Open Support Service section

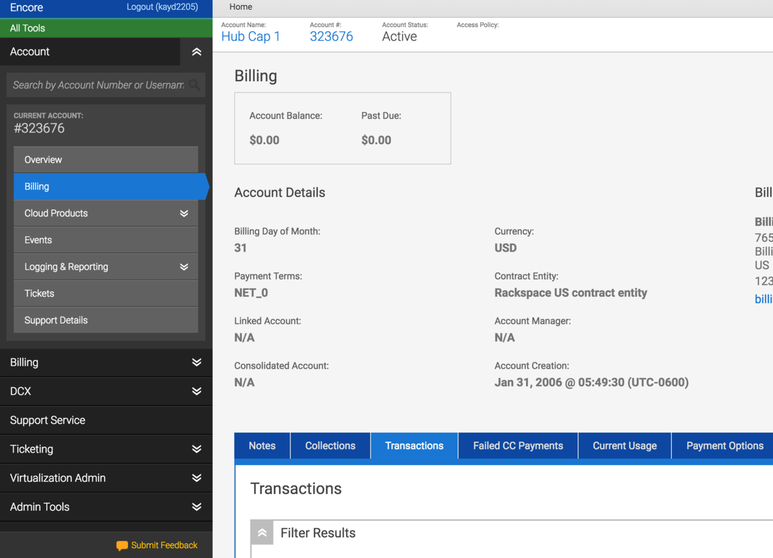[106, 420]
